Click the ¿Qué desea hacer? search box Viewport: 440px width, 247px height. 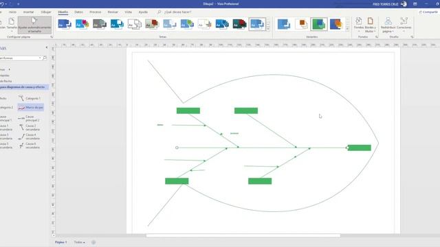178,12
